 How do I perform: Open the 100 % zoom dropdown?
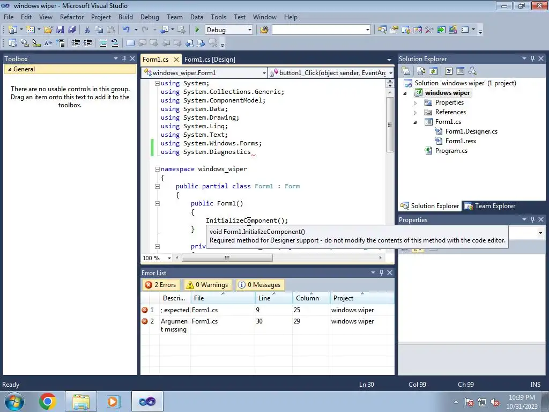pos(169,258)
